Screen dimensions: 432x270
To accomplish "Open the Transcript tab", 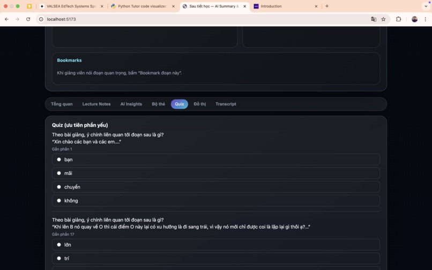I will coord(226,104).
